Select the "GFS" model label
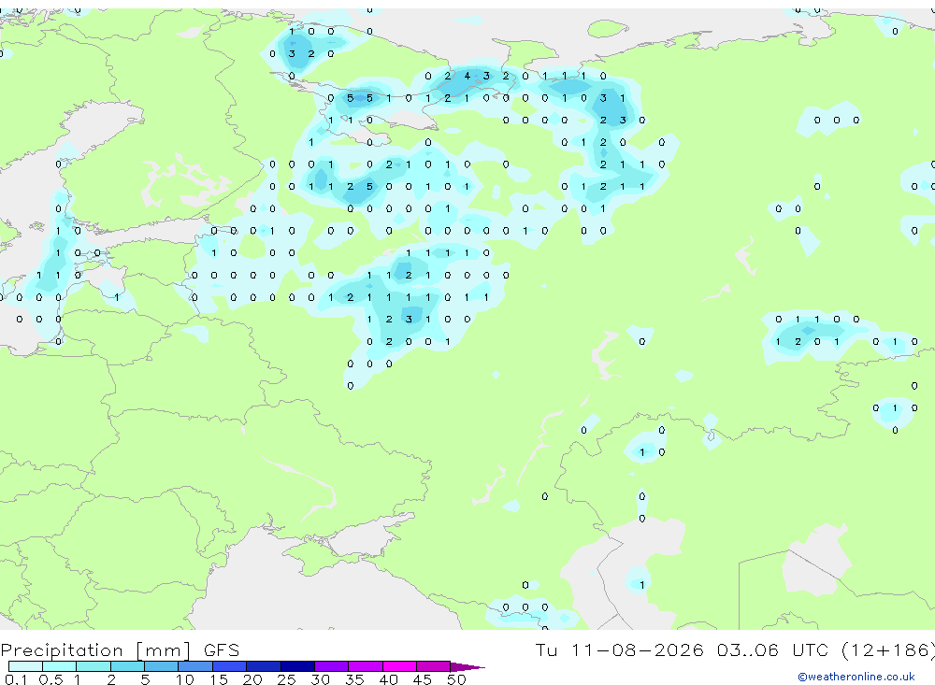 [222, 650]
